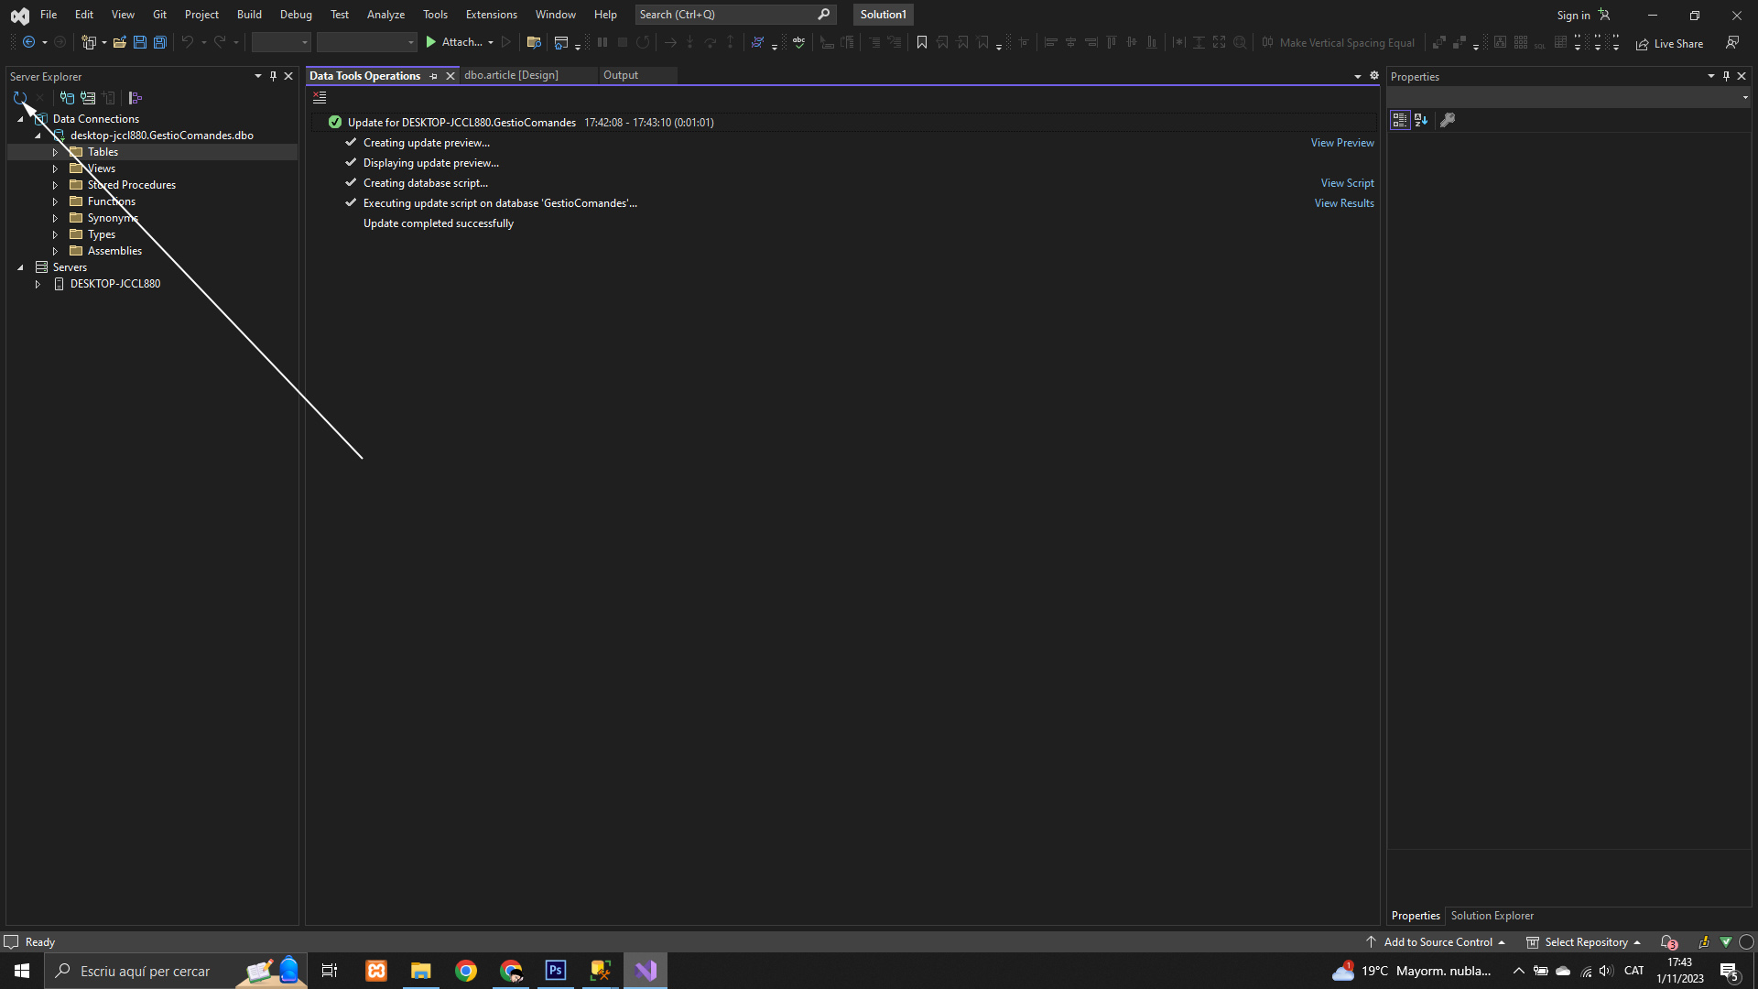This screenshot has width=1758, height=989.
Task: Expand the Tables folder
Action: (55, 152)
